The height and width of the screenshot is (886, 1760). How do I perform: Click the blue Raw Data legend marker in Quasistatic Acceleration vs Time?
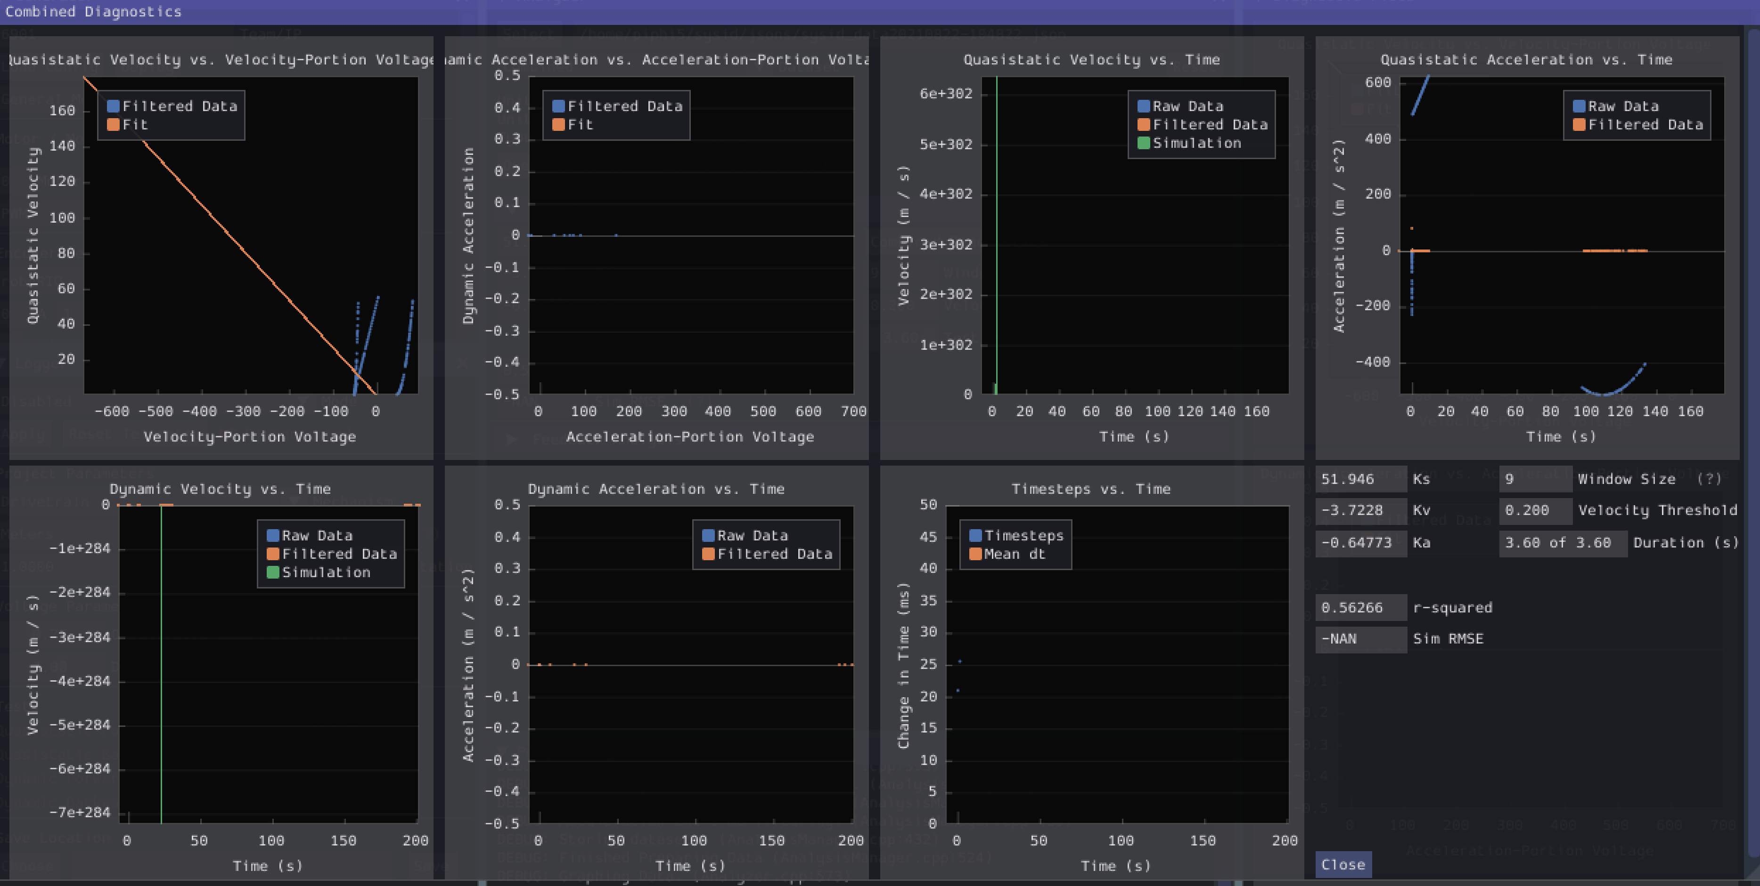tap(1579, 106)
